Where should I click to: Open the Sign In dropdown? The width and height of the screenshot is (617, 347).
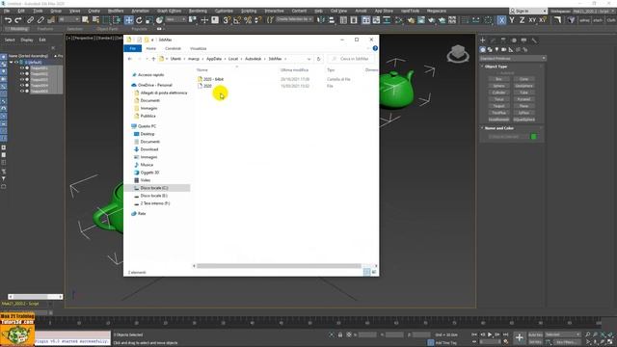coord(528,11)
